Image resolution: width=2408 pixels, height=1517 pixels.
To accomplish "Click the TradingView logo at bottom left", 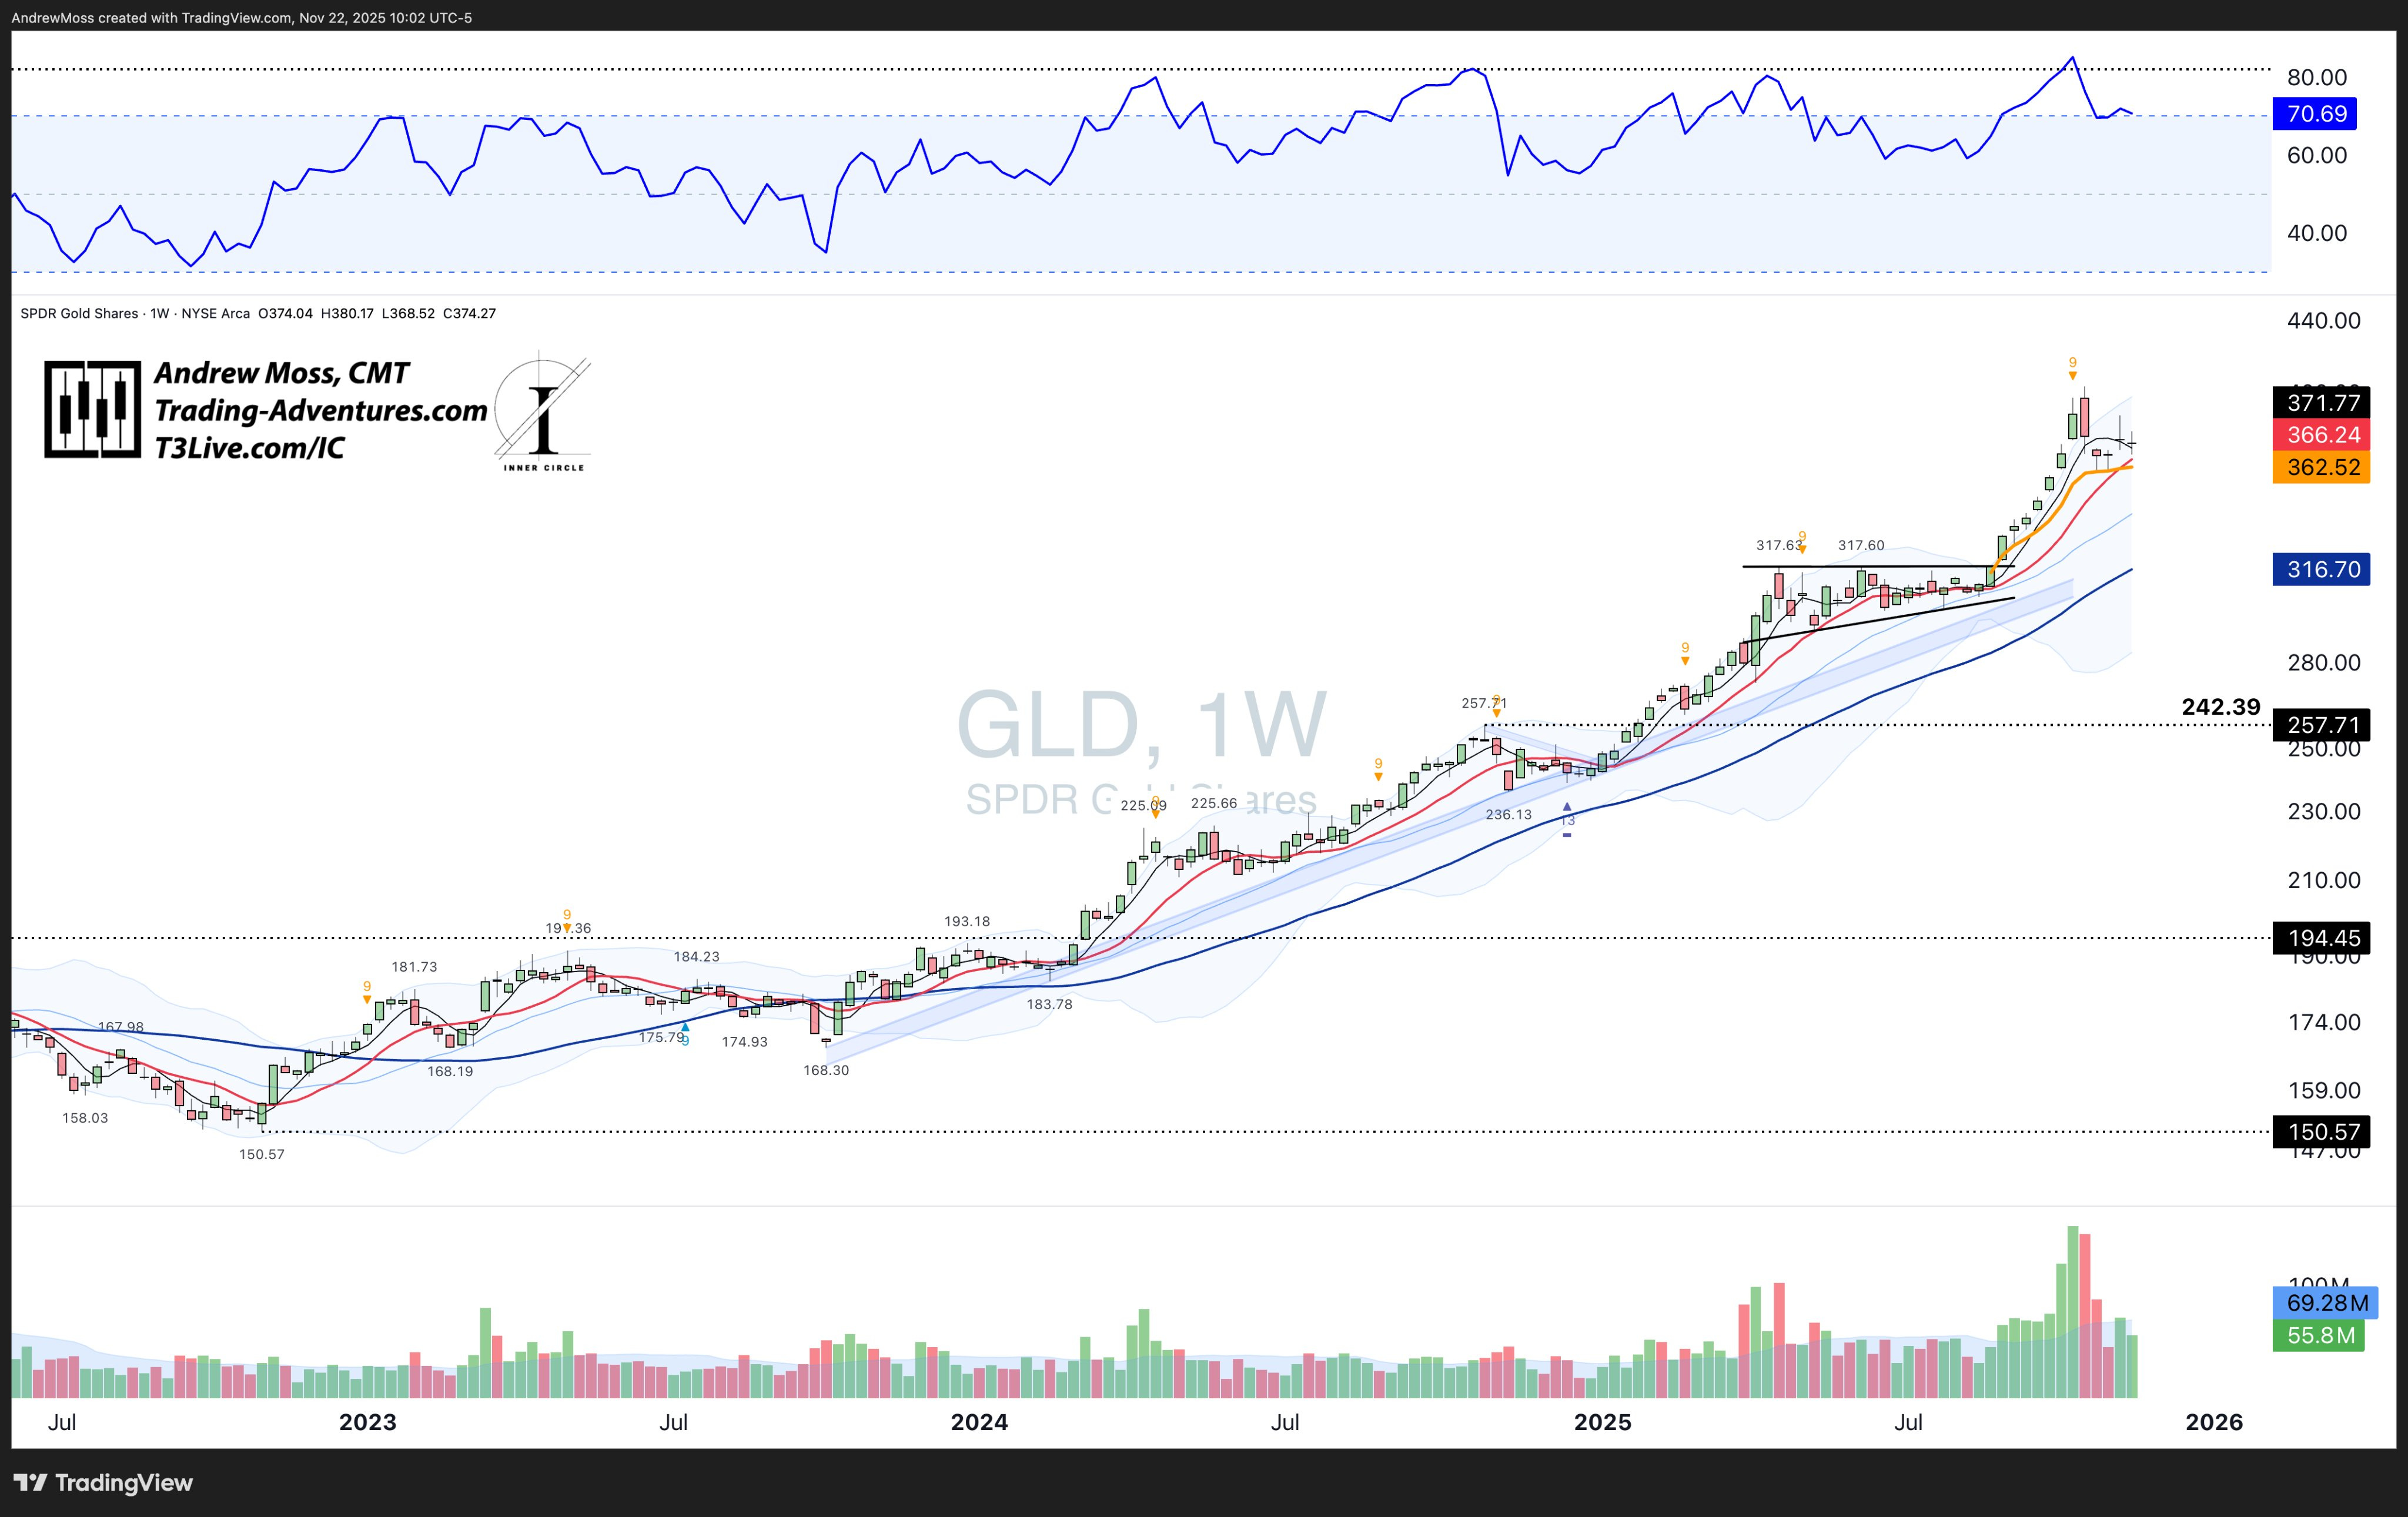I will click(x=103, y=1482).
